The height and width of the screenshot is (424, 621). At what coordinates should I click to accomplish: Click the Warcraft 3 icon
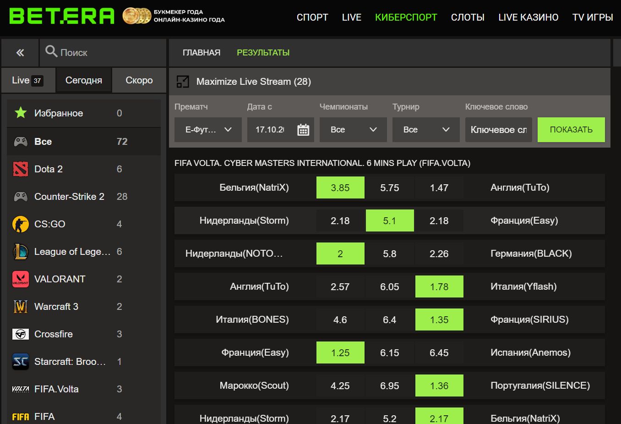(x=21, y=307)
